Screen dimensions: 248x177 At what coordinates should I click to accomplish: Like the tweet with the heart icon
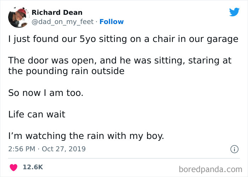14,167
